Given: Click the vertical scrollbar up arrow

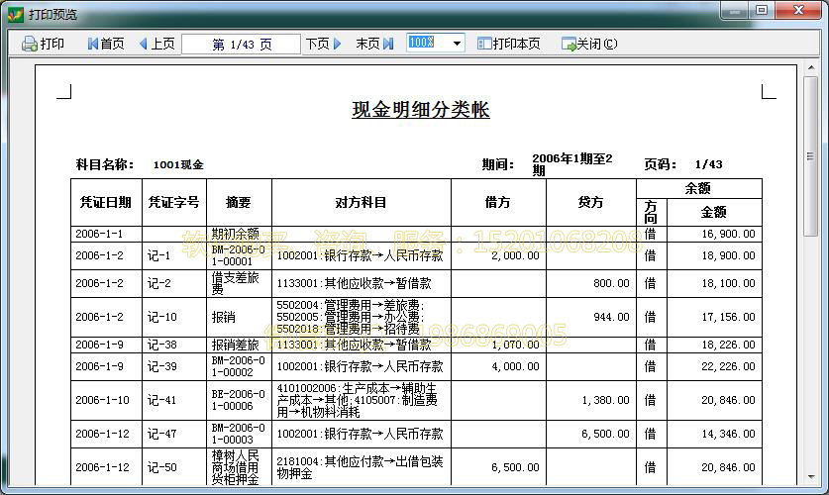Looking at the screenshot, I should [x=811, y=68].
